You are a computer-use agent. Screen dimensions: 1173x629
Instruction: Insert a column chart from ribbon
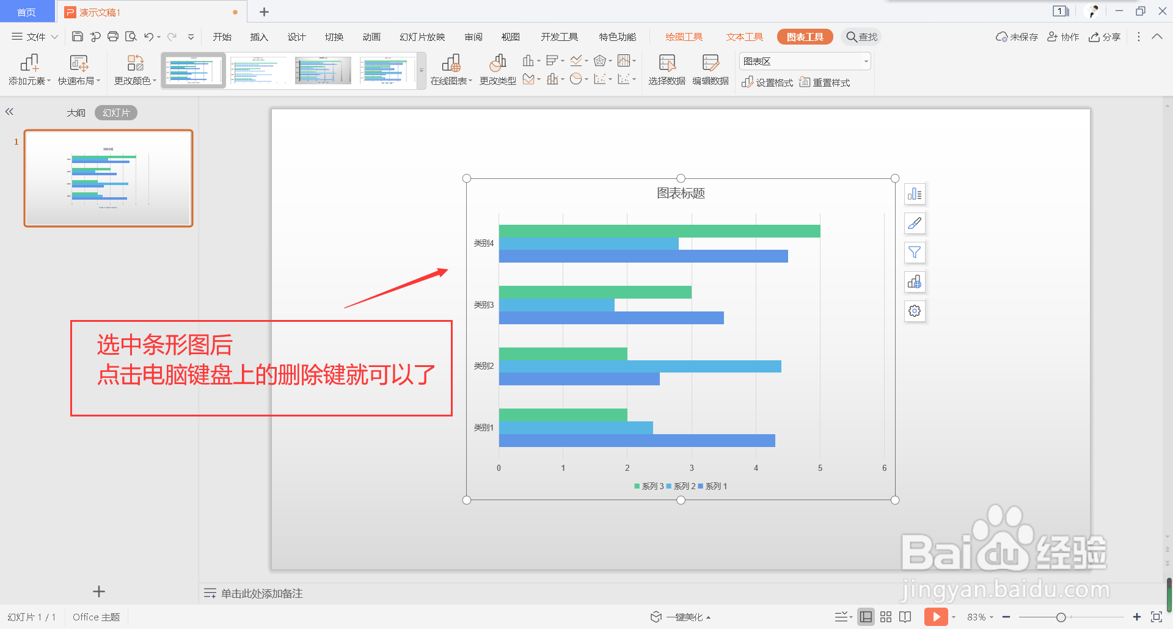[x=528, y=60]
